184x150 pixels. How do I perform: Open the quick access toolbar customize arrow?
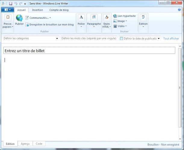tap(25, 4)
